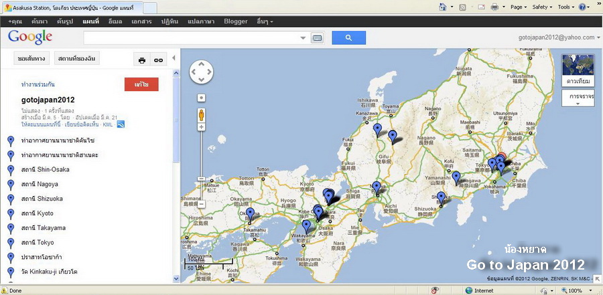Viewport: 603px width, 295px height.
Task: Collapse the left panel with the arrow
Action: [x=174, y=58]
